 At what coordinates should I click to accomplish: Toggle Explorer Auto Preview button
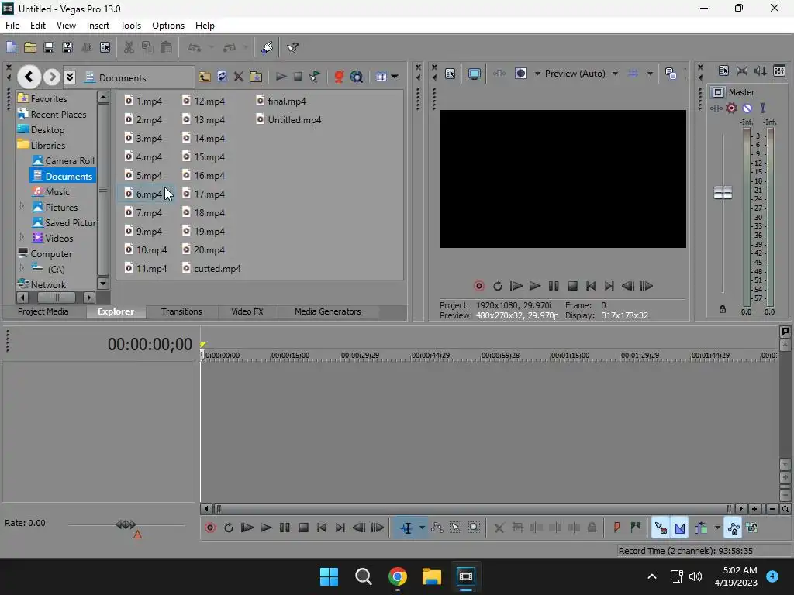(x=315, y=77)
